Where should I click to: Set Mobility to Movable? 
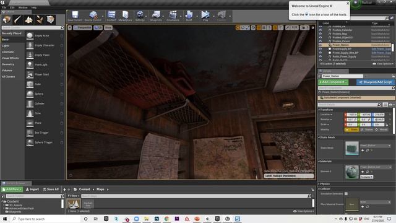tap(381, 129)
